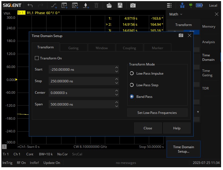Click the save floppy disk icon
The width and height of the screenshot is (223, 170).
120,5
